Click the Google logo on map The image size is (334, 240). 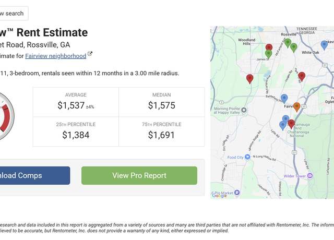(x=219, y=196)
